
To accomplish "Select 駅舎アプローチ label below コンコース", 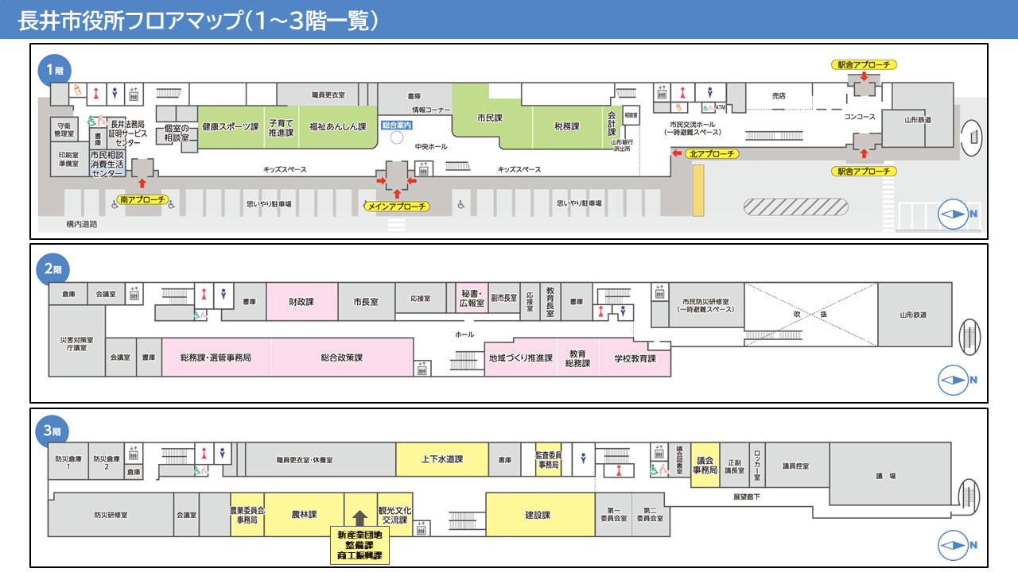I will click(x=864, y=171).
